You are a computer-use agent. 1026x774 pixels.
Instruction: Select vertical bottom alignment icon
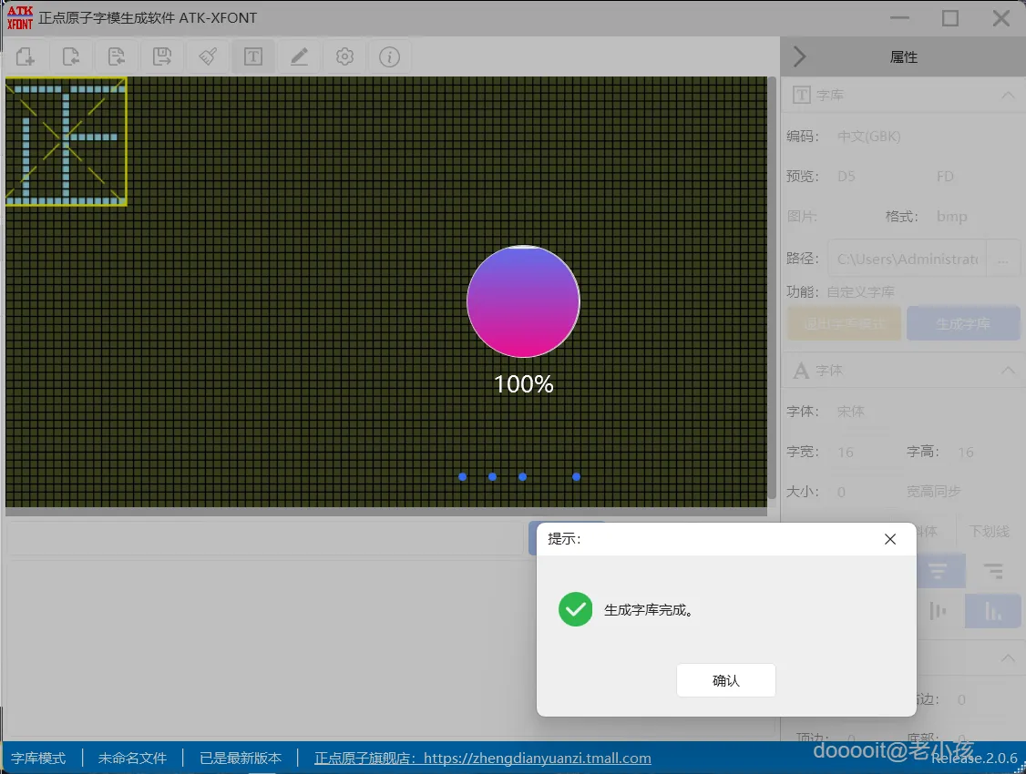[x=993, y=611]
